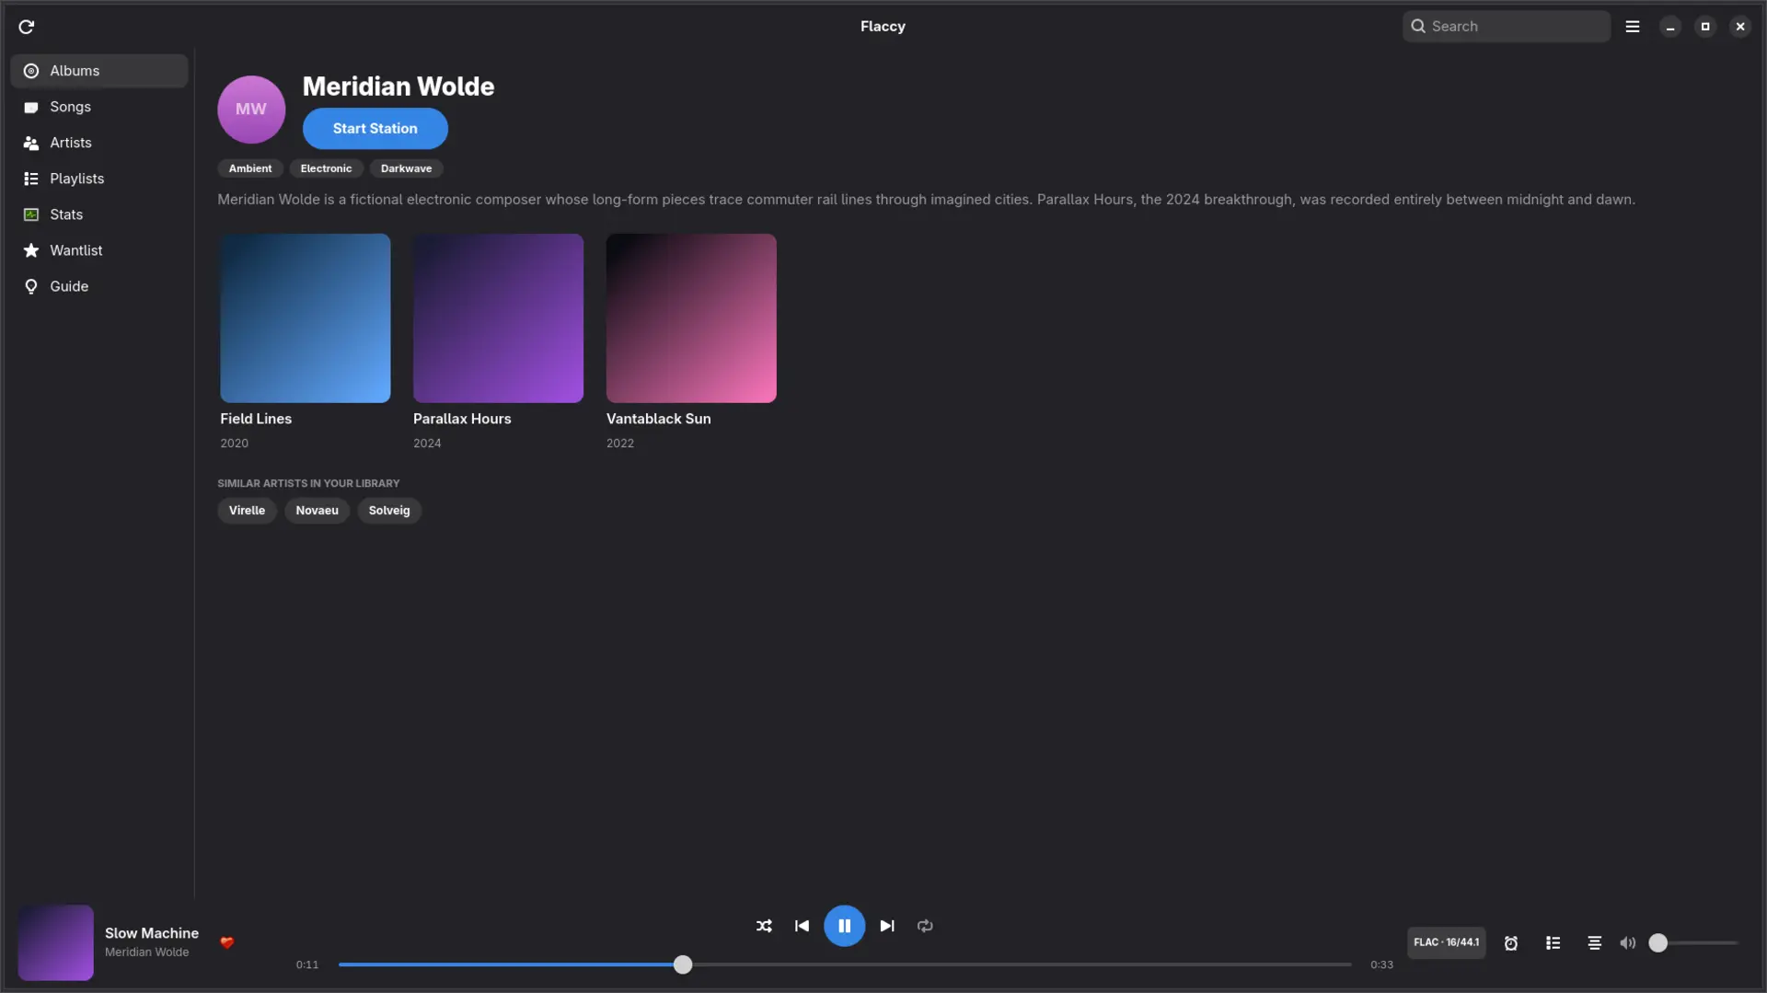Click the search magnifier icon
Viewport: 1767px width, 993px height.
click(x=1418, y=27)
